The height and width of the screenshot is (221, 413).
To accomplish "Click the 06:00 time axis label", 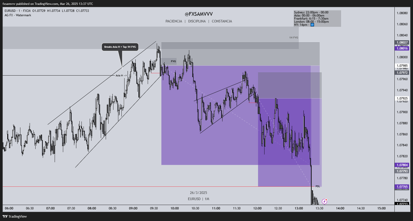I will click(x=9, y=208).
